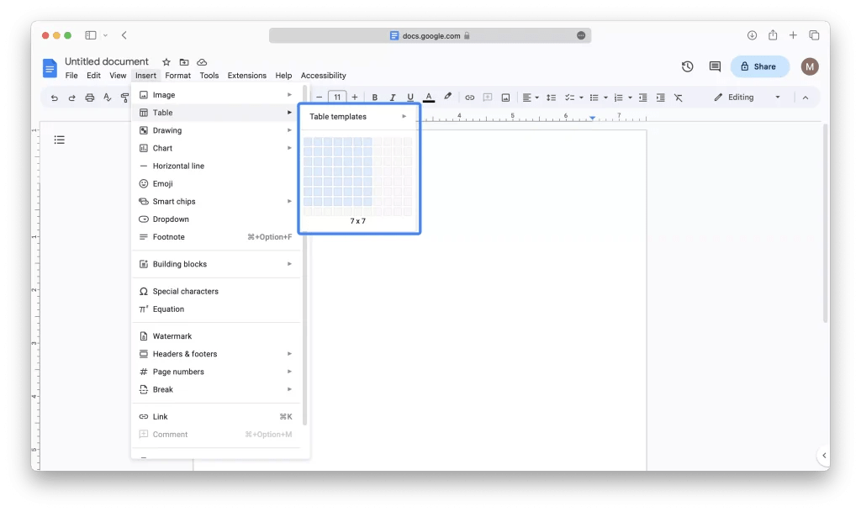
Task: Toggle Bold formatting
Action: pos(374,98)
